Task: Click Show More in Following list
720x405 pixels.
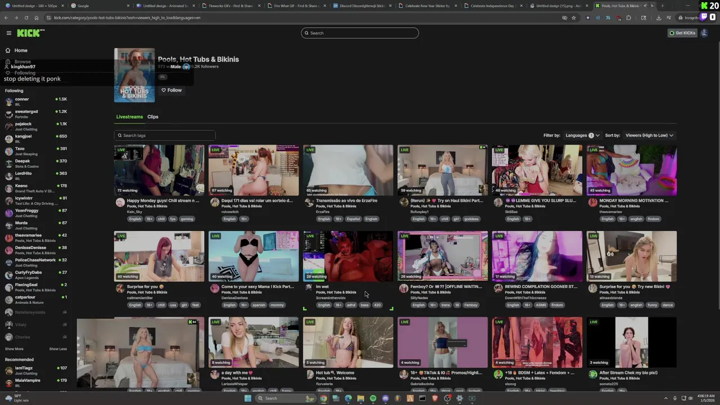Action: [14, 349]
